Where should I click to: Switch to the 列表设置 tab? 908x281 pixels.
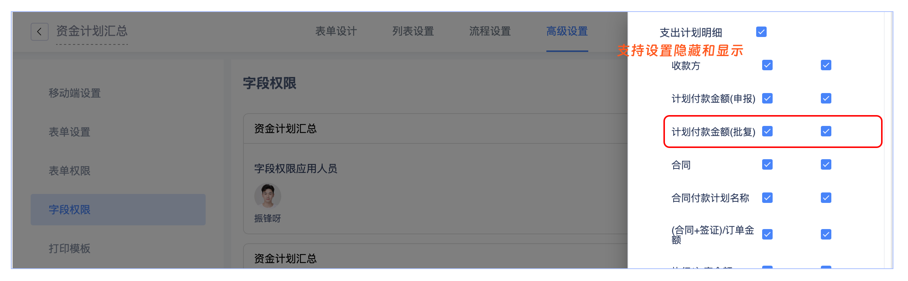pos(413,31)
